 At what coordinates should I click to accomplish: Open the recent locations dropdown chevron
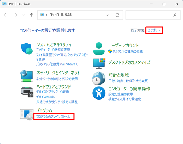[24, 15]
